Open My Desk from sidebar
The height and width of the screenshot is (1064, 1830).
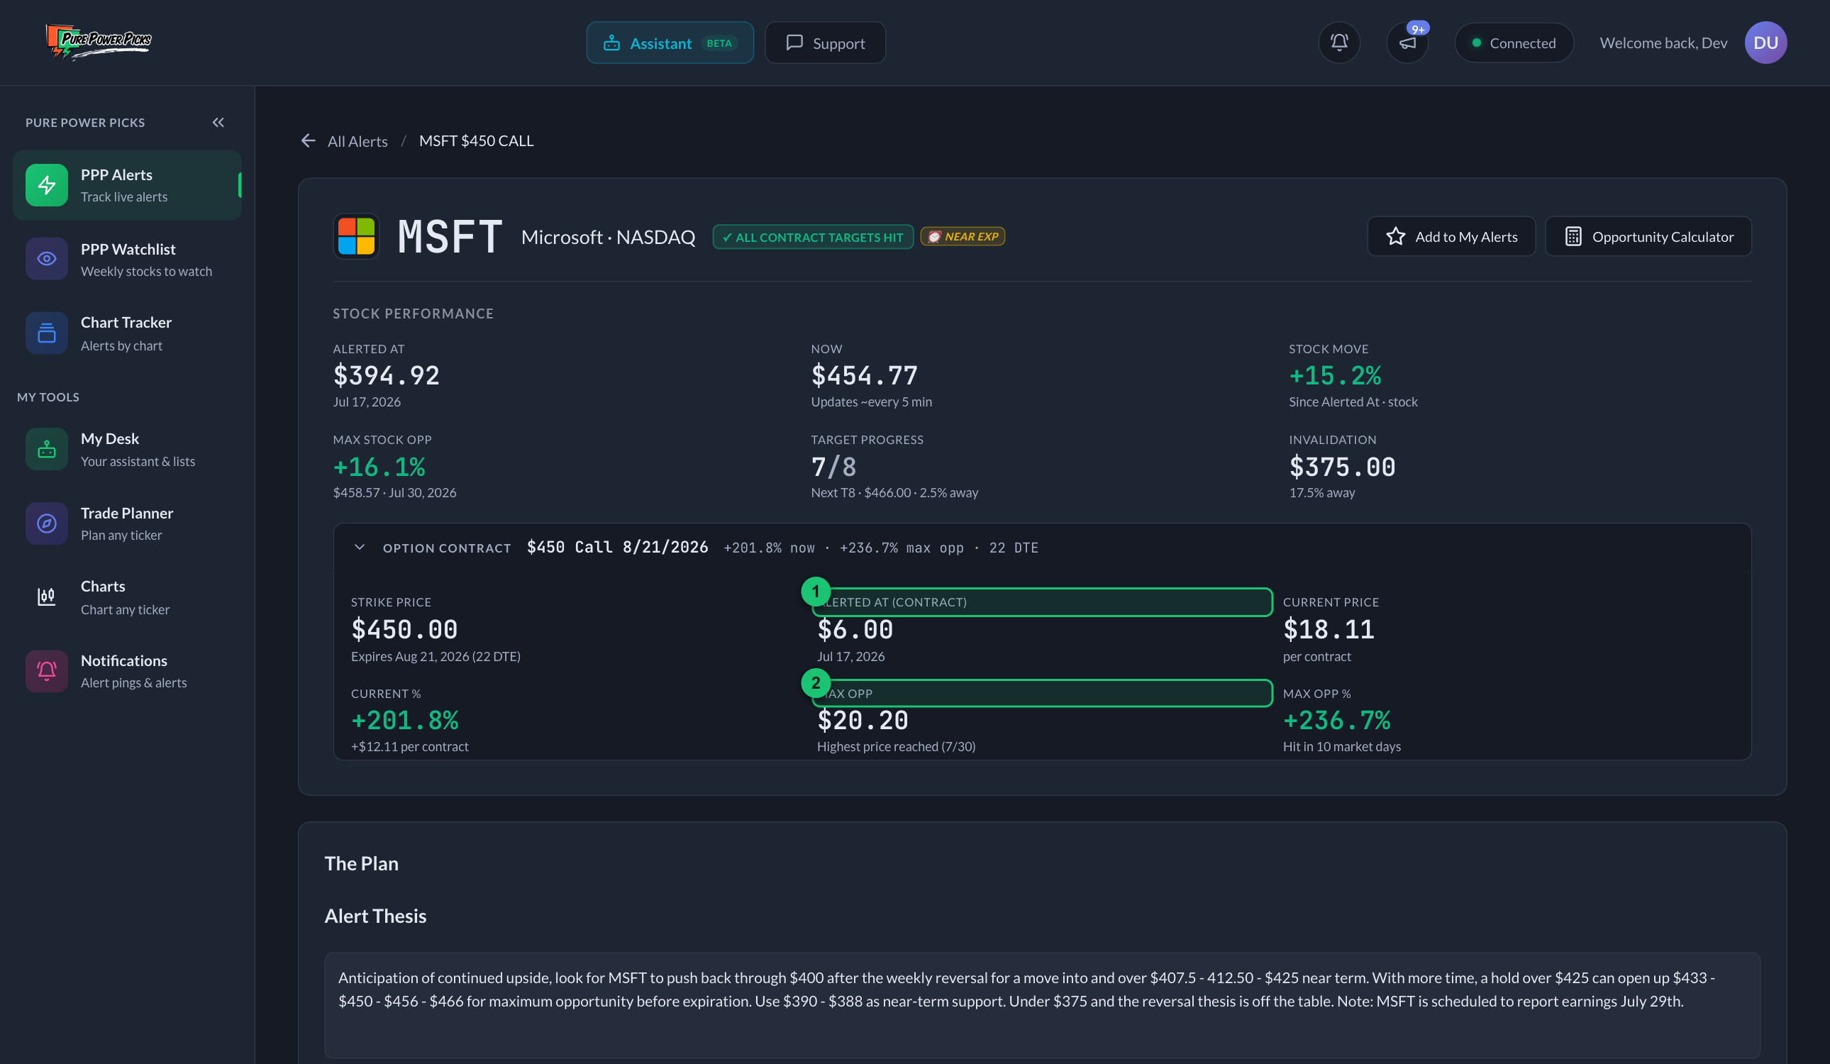(127, 450)
